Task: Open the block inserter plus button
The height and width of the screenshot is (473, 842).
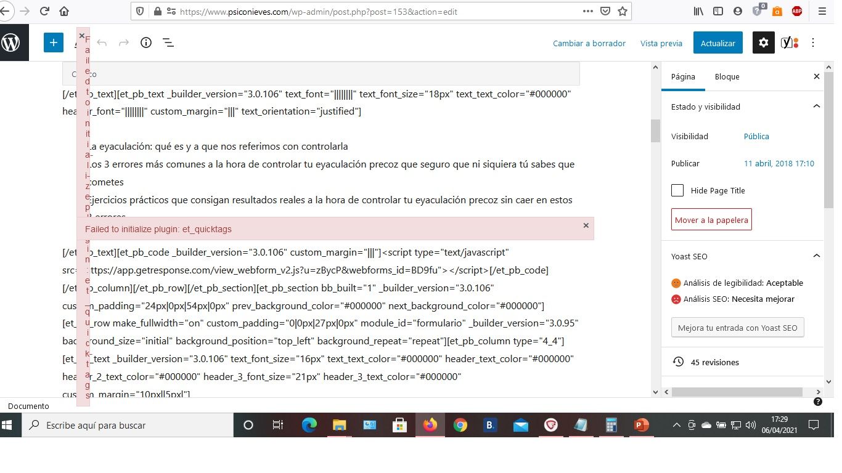Action: click(x=54, y=42)
